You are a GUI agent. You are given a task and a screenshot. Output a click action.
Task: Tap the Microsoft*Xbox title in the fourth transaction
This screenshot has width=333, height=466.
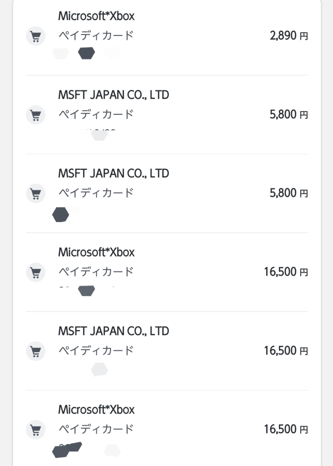96,252
